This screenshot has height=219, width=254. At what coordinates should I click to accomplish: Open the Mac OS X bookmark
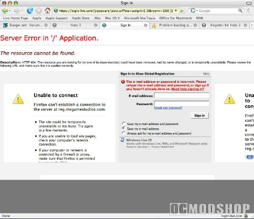point(112,18)
